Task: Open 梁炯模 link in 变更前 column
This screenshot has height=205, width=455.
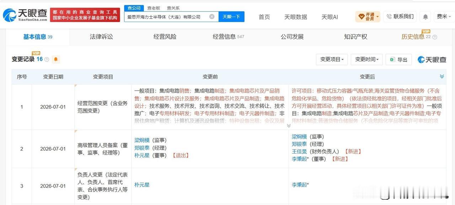Action: [x=142, y=140]
